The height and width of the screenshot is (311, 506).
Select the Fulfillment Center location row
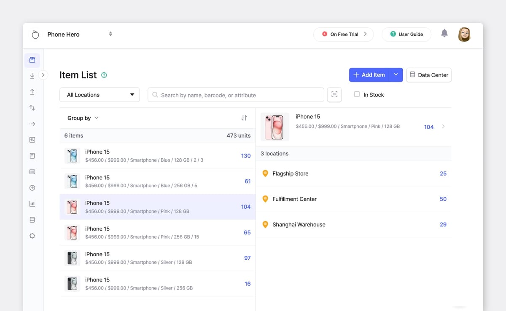pos(353,199)
